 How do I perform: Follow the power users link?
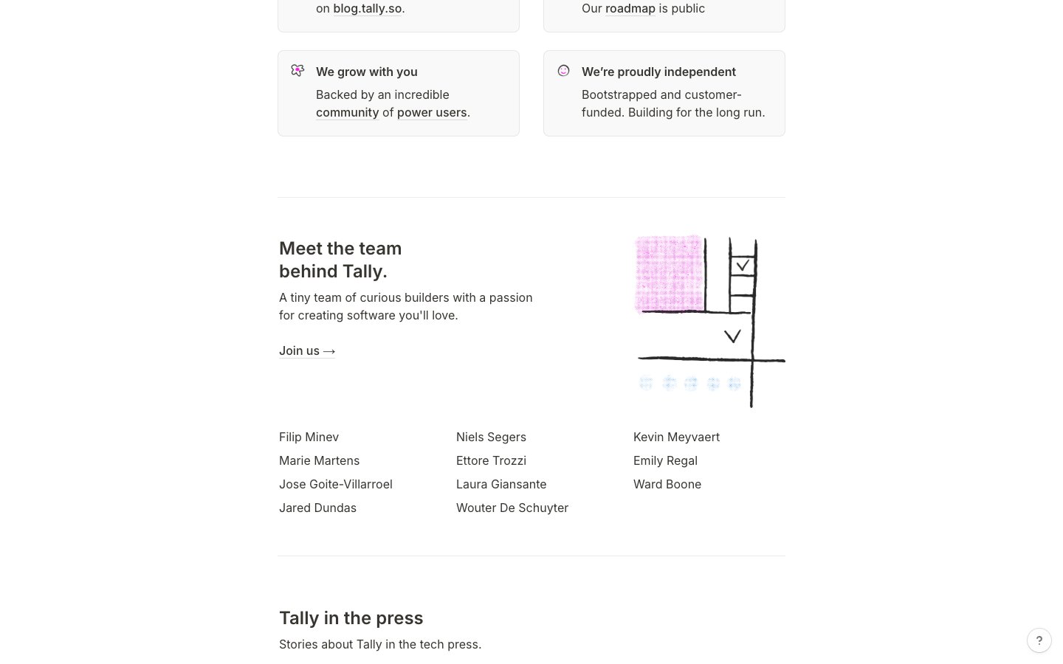[x=432, y=112]
